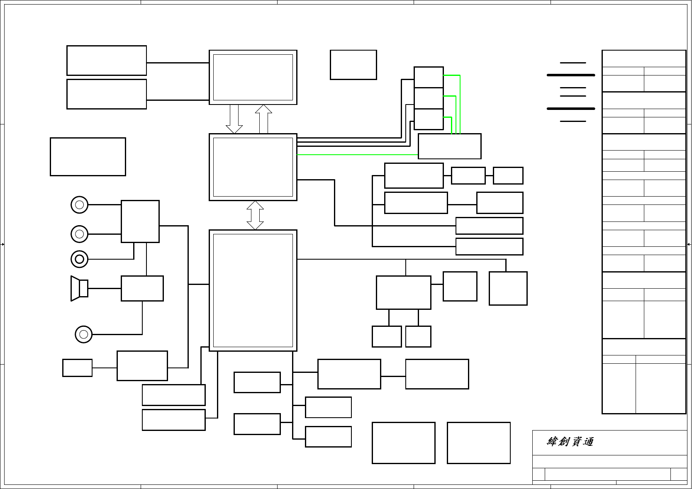Select the unconnected box nearest the 緯創資通 title block

pos(478,443)
